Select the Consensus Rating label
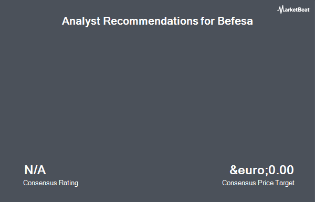Screen dimensions: 315x202 point(50,183)
